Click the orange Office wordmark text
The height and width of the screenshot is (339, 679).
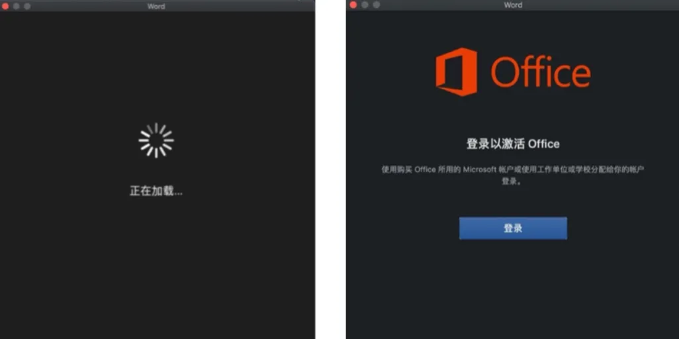541,72
